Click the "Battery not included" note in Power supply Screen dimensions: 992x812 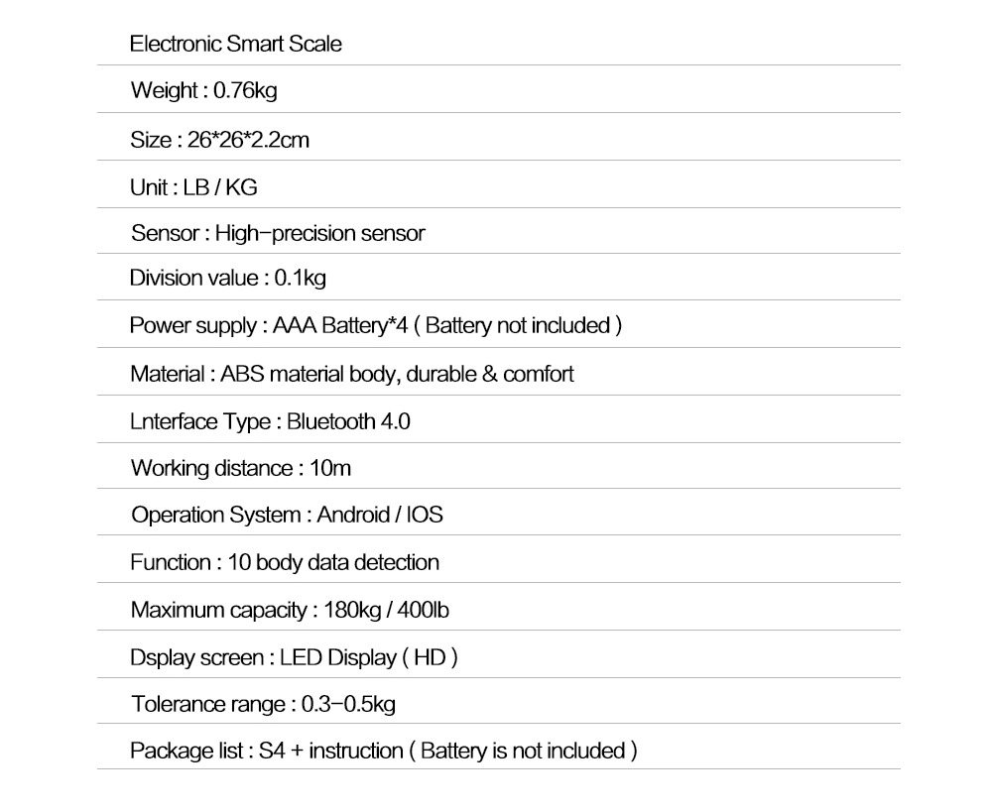point(518,325)
